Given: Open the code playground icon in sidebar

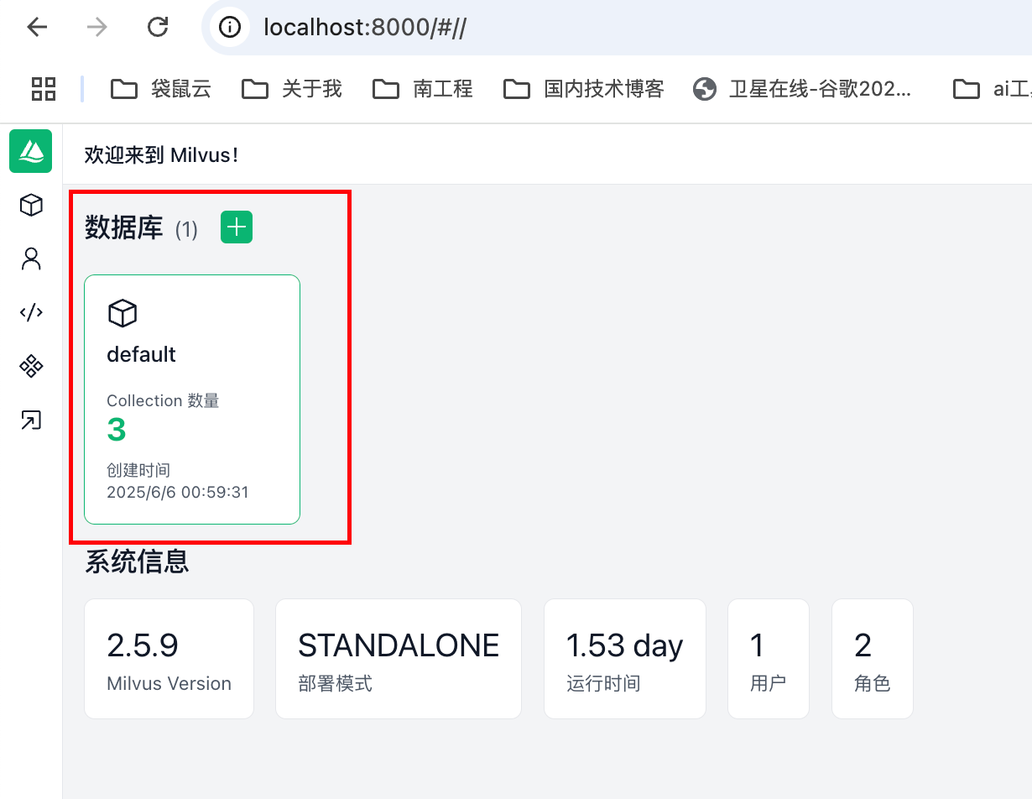Looking at the screenshot, I should [x=31, y=312].
